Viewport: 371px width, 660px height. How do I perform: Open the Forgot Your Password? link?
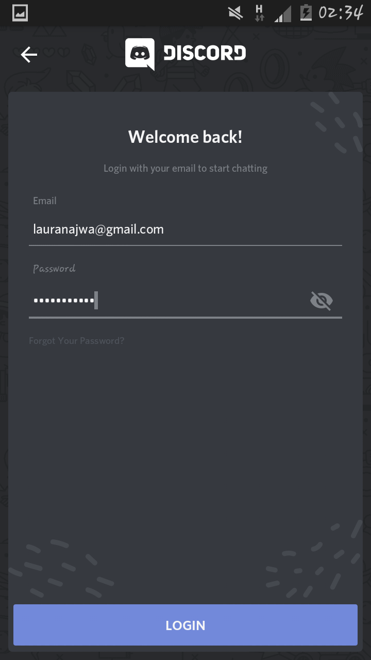[x=77, y=341]
